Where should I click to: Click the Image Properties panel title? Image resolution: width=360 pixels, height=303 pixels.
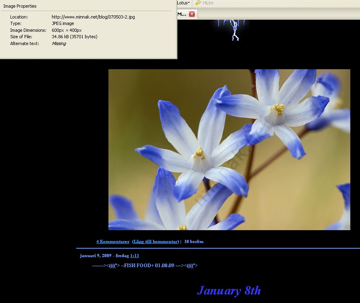pos(20,6)
